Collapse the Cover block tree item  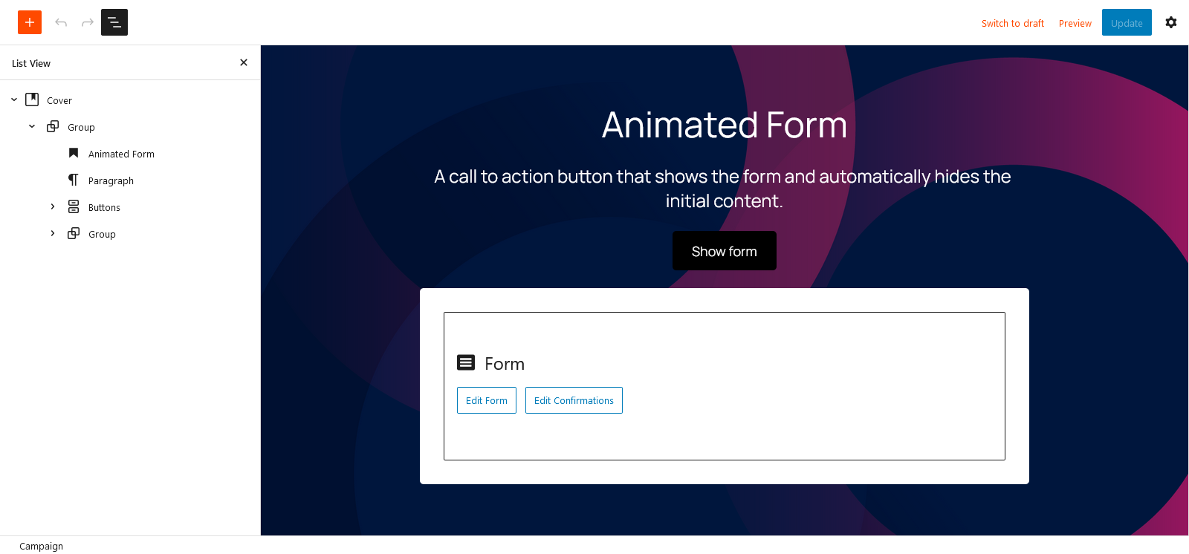pos(14,100)
